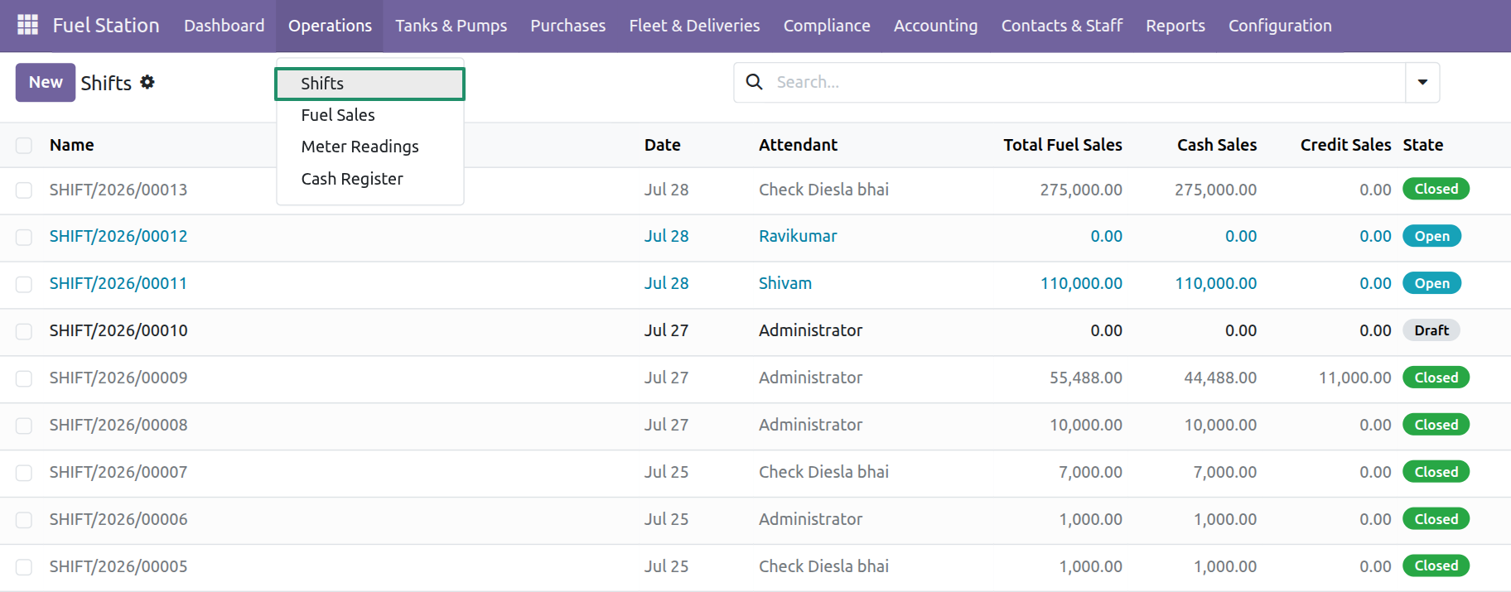Open the apps grid home menu icon
Viewport: 1511px width, 592px height.
[27, 26]
